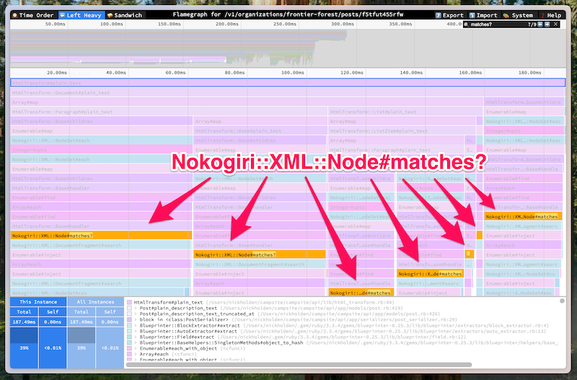Click the 187.49ms total under This Instance
This screenshot has height=380, width=577.
(x=24, y=322)
